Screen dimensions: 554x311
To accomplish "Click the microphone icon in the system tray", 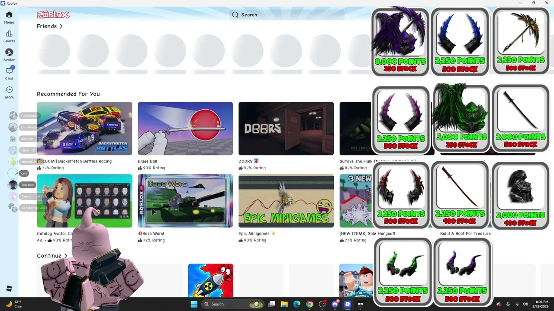I will click(x=508, y=304).
